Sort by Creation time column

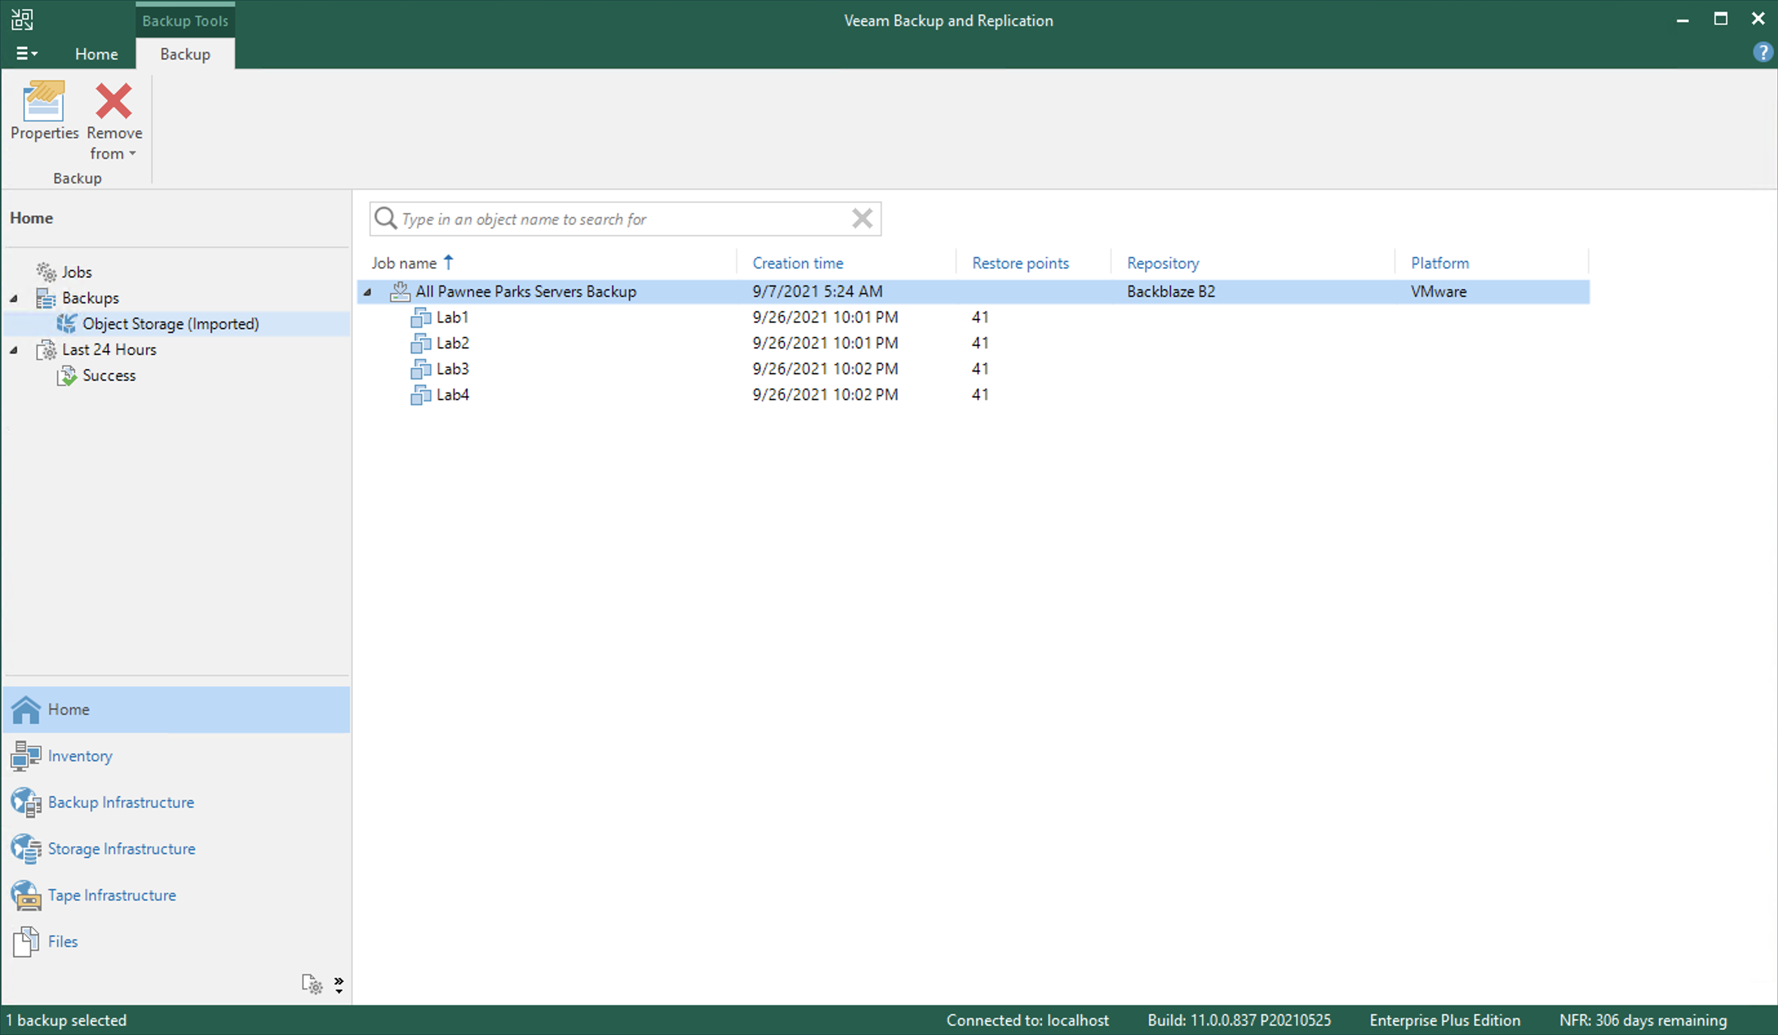point(798,263)
